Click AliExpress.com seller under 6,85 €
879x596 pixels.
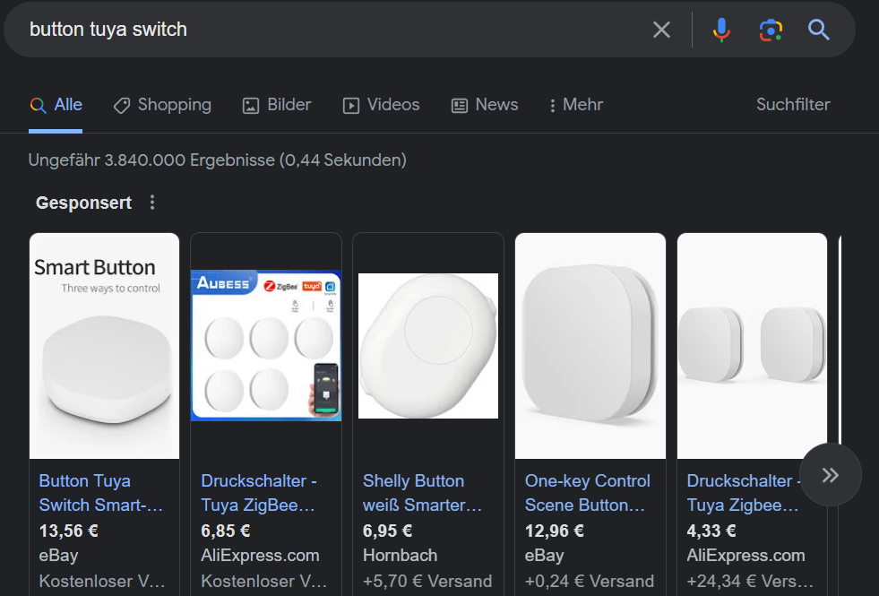tap(260, 556)
